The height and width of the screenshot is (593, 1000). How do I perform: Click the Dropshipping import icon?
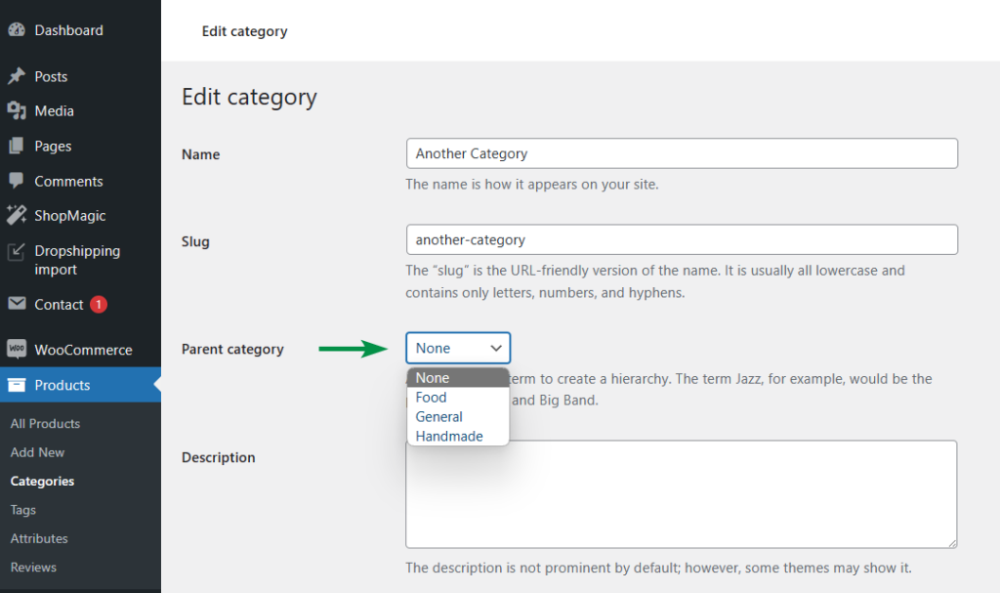point(17,252)
